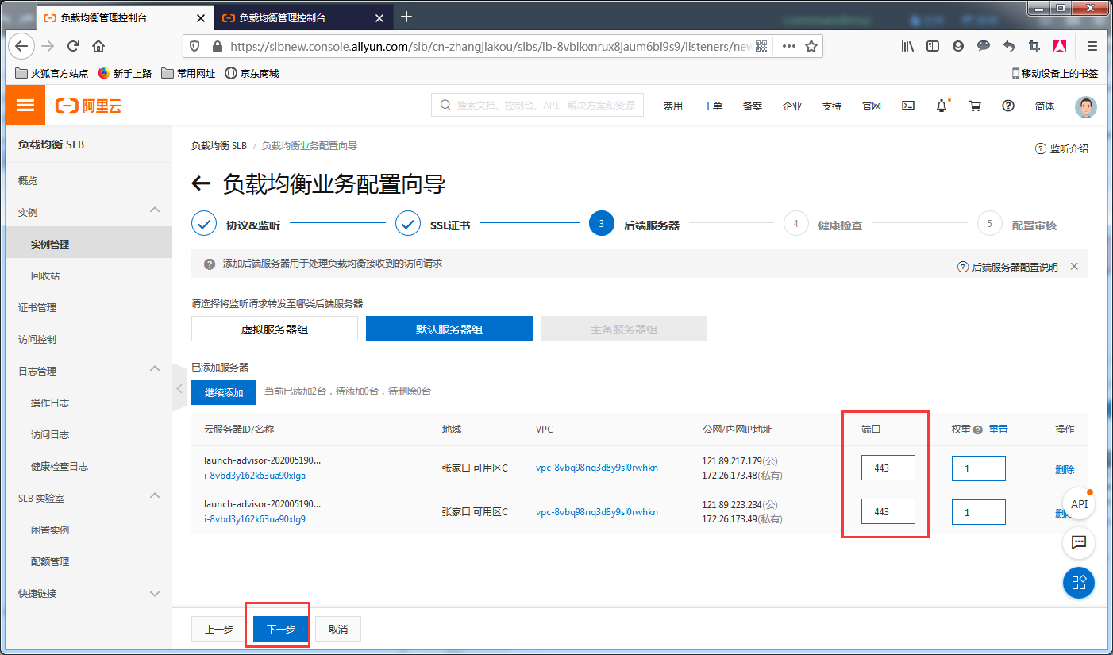Collapse the 实例 sidebar section
This screenshot has width=1113, height=655.
[x=155, y=210]
